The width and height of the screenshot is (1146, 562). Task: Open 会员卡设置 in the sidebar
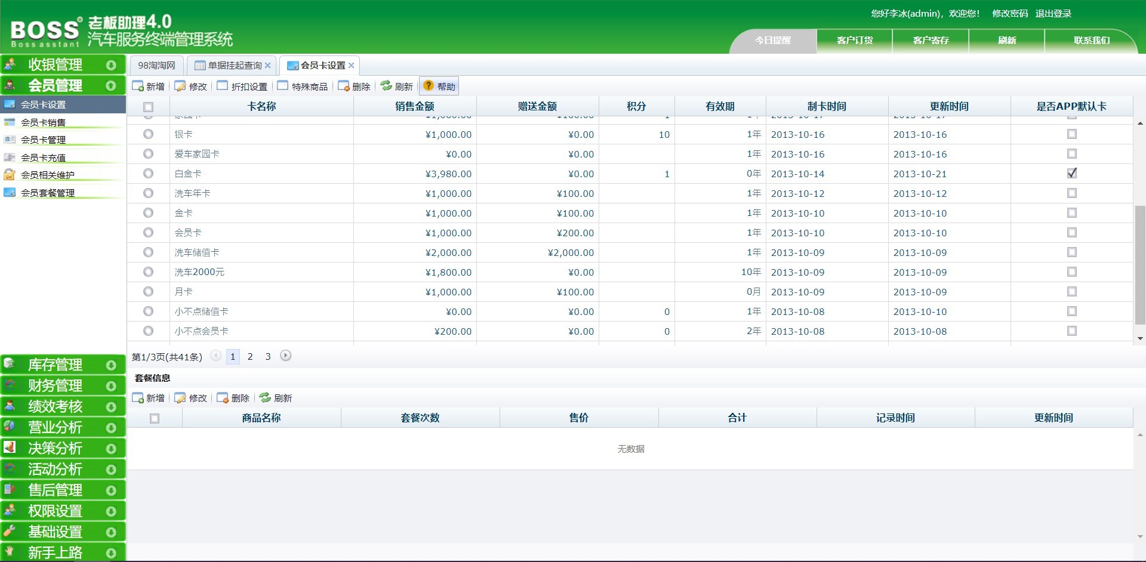[63, 104]
